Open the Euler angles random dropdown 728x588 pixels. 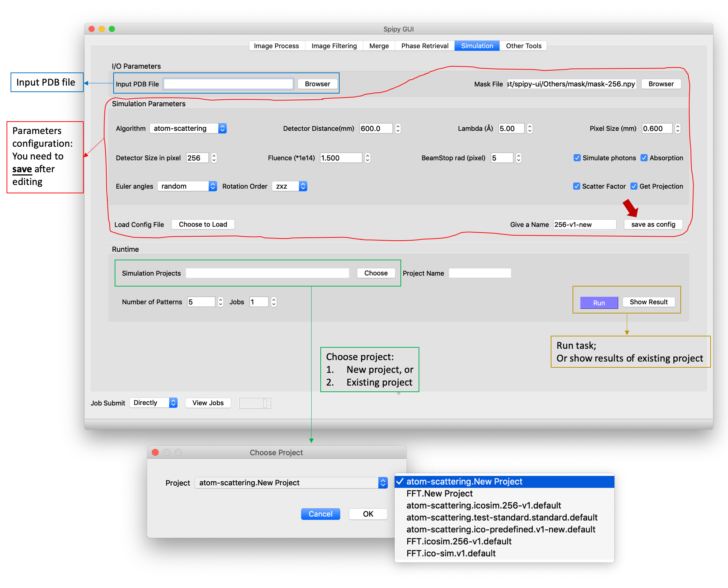pos(187,186)
